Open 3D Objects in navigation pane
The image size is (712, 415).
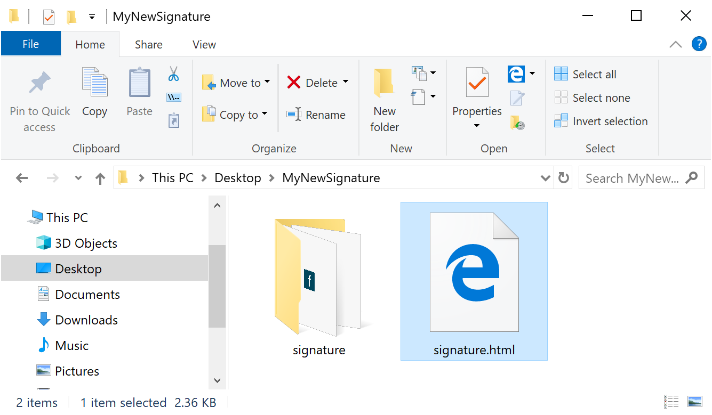pos(76,243)
